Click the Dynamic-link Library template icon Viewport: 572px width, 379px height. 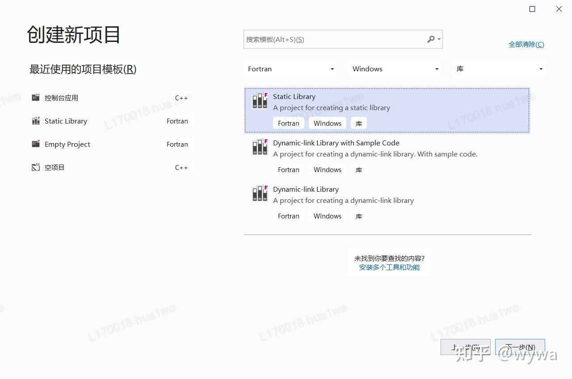coord(259,194)
